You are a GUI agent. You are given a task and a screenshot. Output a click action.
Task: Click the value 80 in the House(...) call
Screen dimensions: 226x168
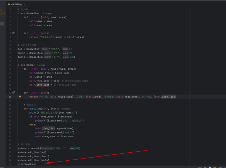(x=78, y=148)
